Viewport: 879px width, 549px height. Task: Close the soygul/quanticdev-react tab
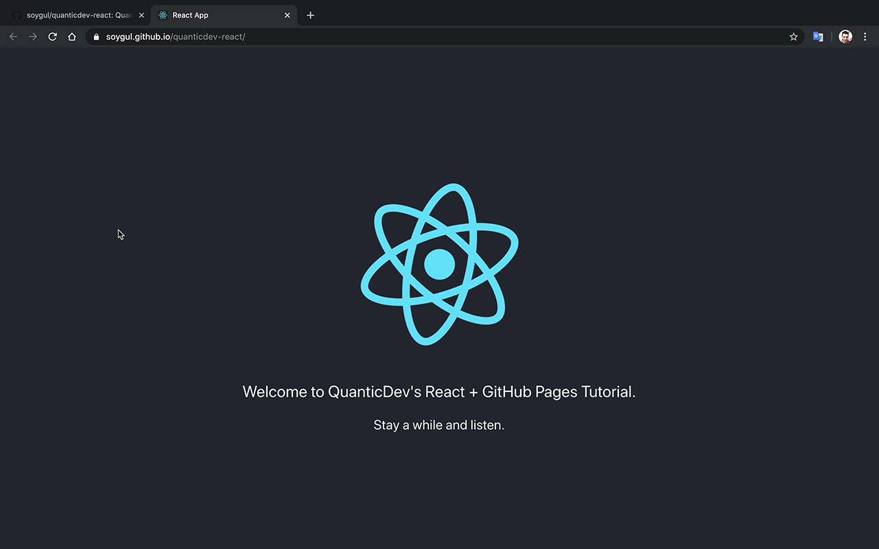pos(141,14)
